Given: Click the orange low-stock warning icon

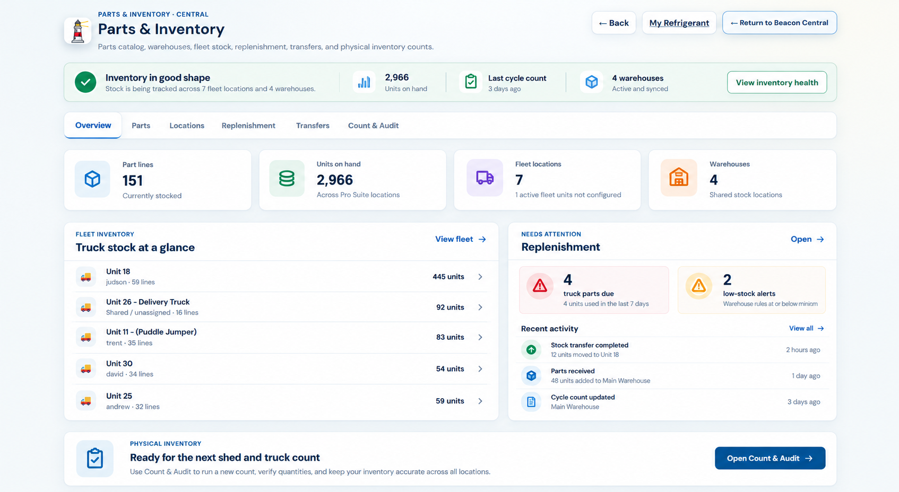Looking at the screenshot, I should 699,286.
